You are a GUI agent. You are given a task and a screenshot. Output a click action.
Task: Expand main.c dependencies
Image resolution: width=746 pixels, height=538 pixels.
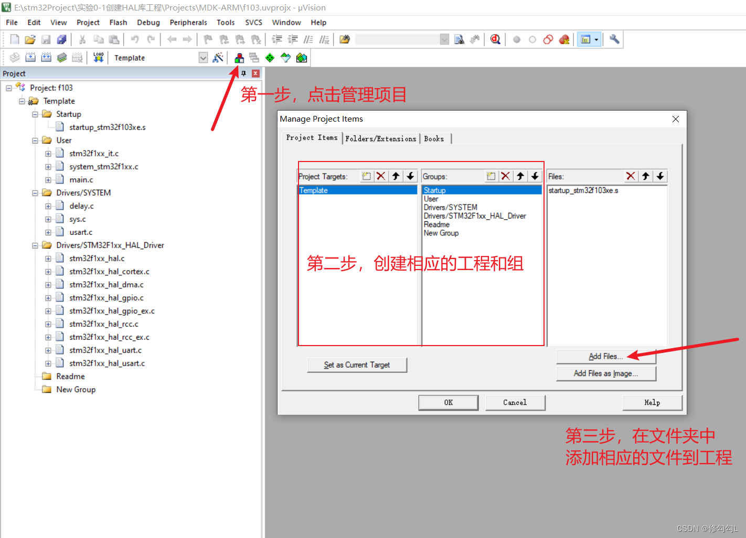[48, 180]
